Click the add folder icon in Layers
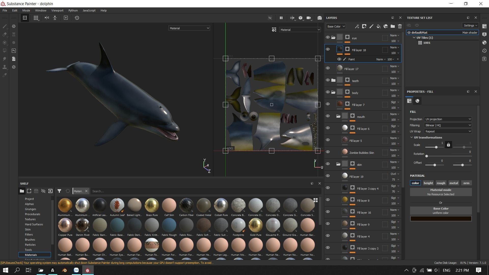The height and width of the screenshot is (275, 489). 393,26
